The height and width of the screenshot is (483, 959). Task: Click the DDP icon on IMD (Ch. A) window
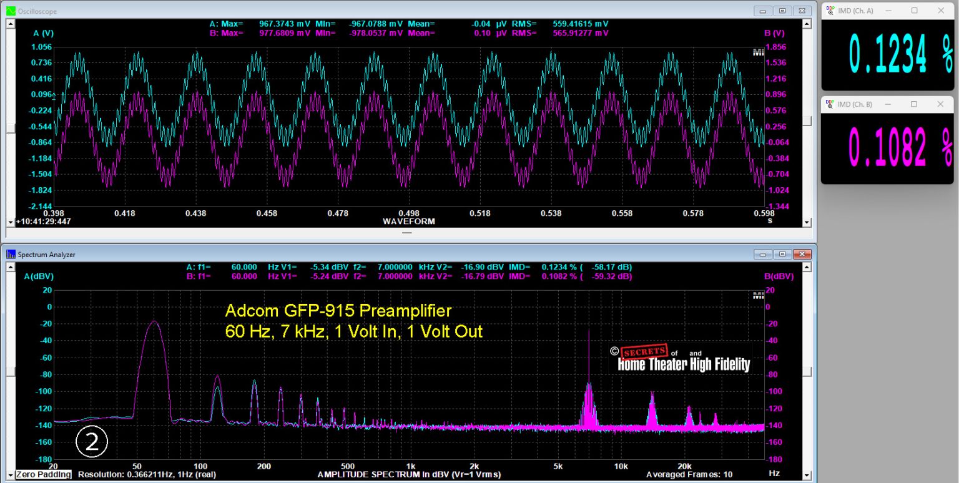pyautogui.click(x=830, y=10)
